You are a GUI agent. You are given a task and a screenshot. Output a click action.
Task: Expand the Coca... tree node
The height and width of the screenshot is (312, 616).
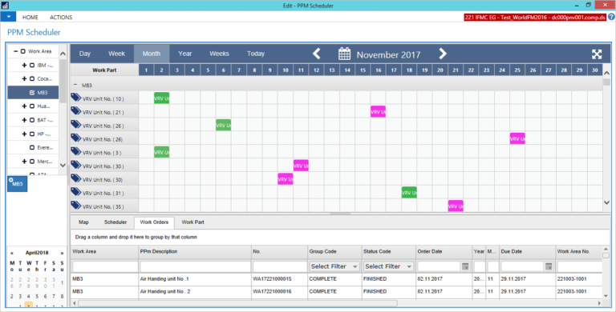click(x=24, y=78)
